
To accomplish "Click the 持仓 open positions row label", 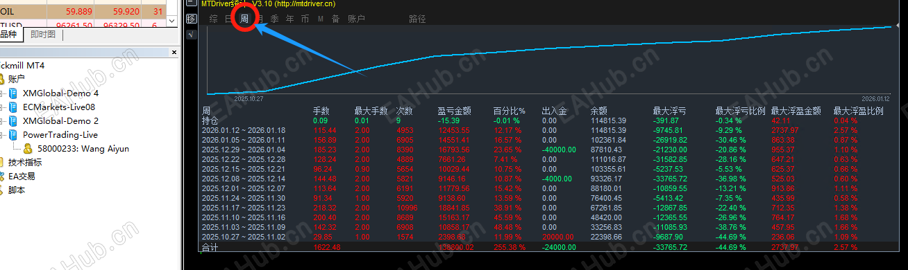I will pos(210,120).
